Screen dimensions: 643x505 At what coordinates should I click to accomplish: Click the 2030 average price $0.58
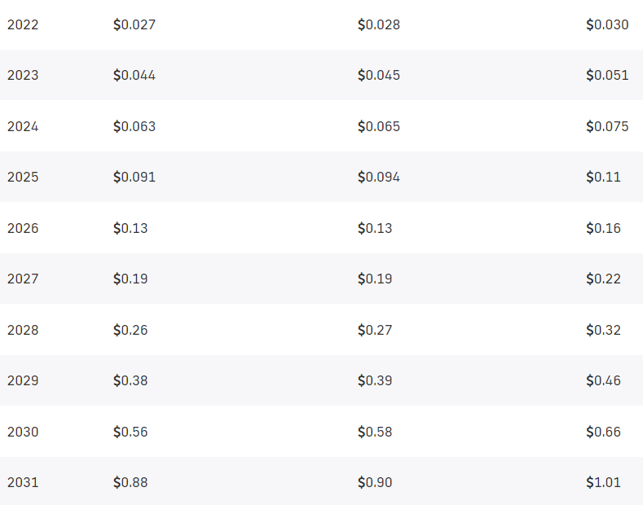[x=375, y=432]
